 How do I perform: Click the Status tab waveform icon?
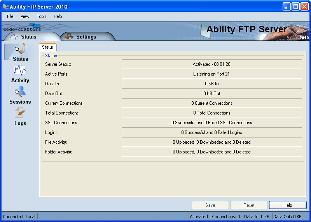pyautogui.click(x=14, y=37)
